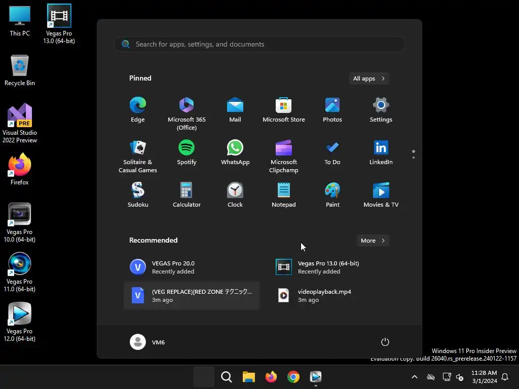This screenshot has height=389, width=519.
Task: Click the taskbar Start button
Action: (x=204, y=377)
